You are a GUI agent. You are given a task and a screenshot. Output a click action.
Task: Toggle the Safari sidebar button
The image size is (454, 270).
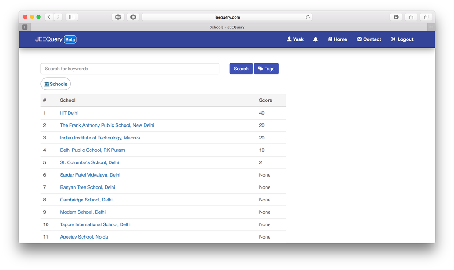(x=71, y=17)
